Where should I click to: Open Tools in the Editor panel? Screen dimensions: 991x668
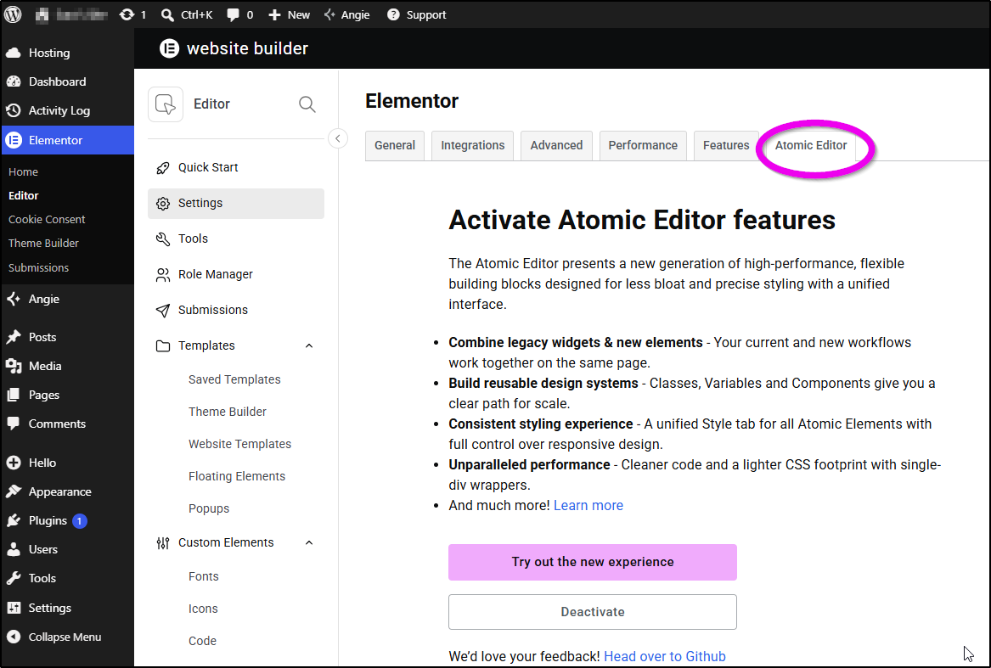coord(236,239)
